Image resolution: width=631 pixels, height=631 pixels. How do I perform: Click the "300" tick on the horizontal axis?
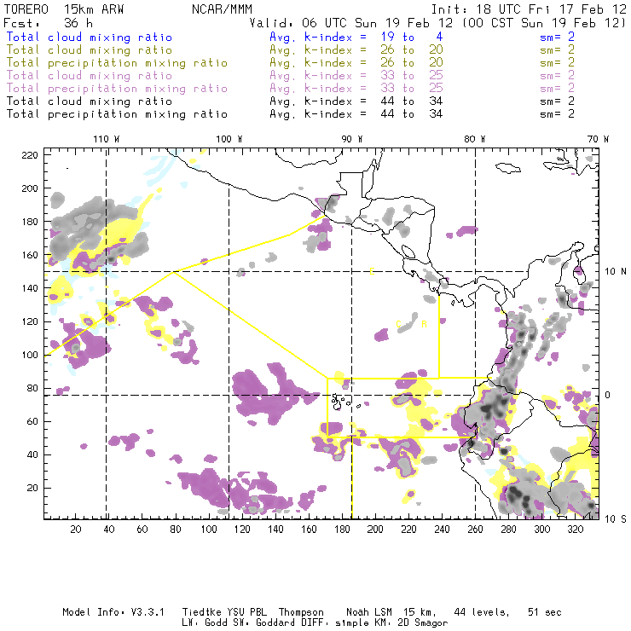pyautogui.click(x=542, y=529)
